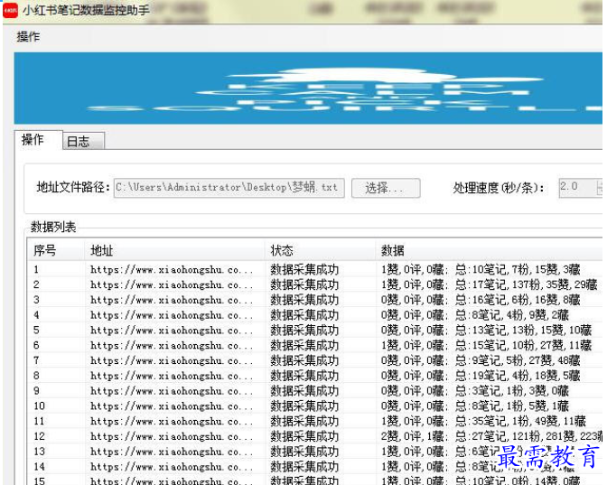Click the blue banner image

coord(308,89)
